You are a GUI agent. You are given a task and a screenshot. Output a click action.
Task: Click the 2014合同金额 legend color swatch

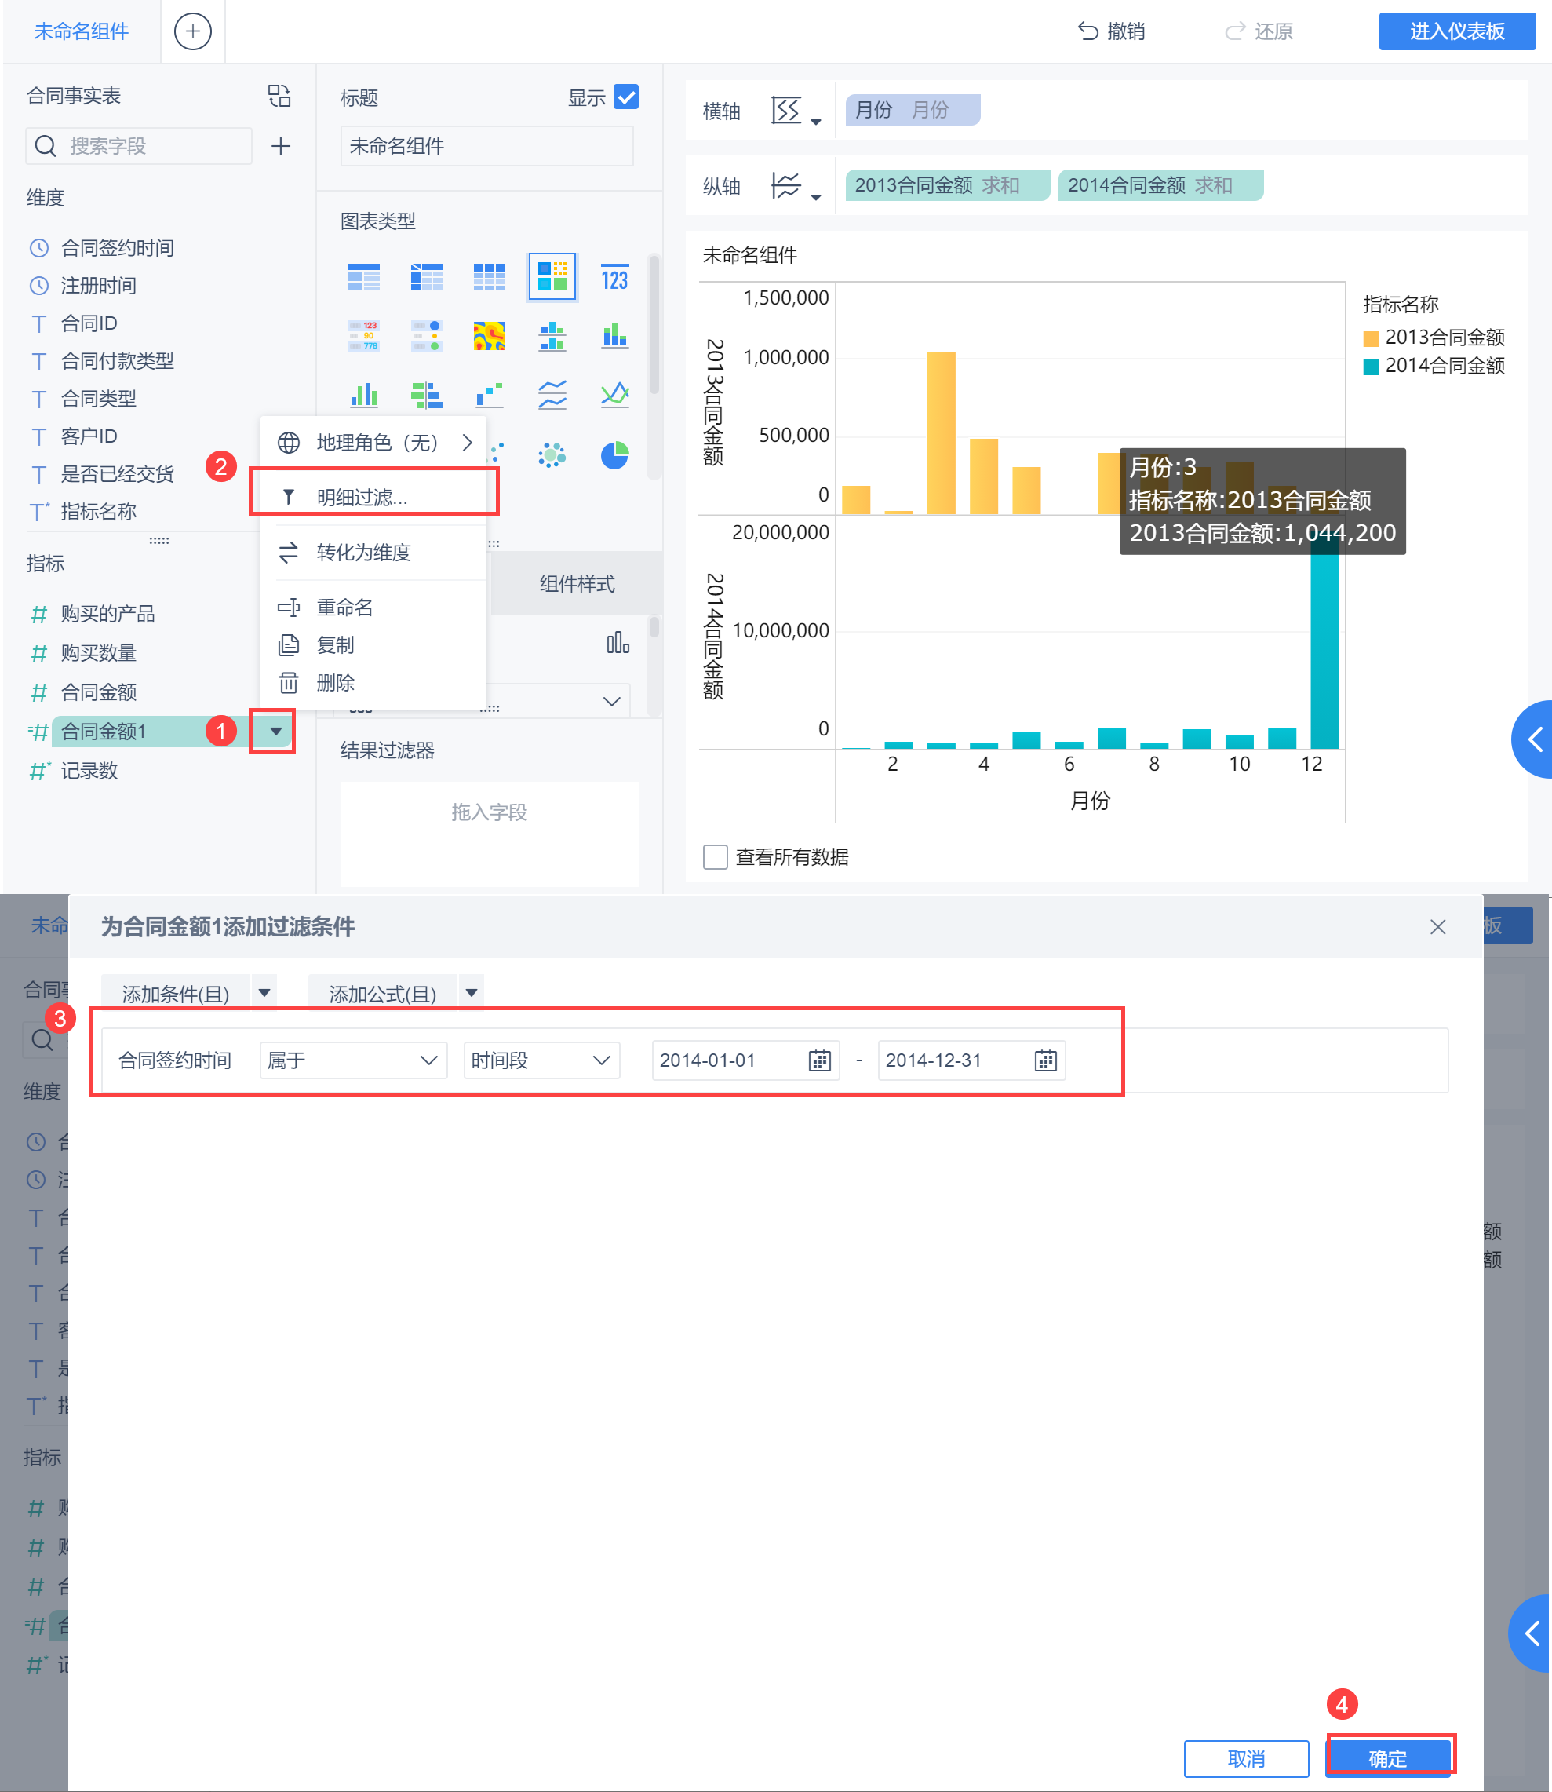pos(1370,367)
